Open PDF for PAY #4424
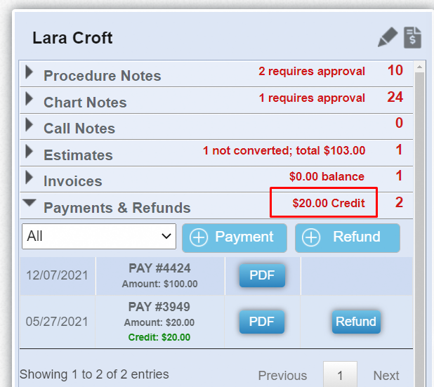Image resolution: width=434 pixels, height=387 pixels. click(x=262, y=275)
